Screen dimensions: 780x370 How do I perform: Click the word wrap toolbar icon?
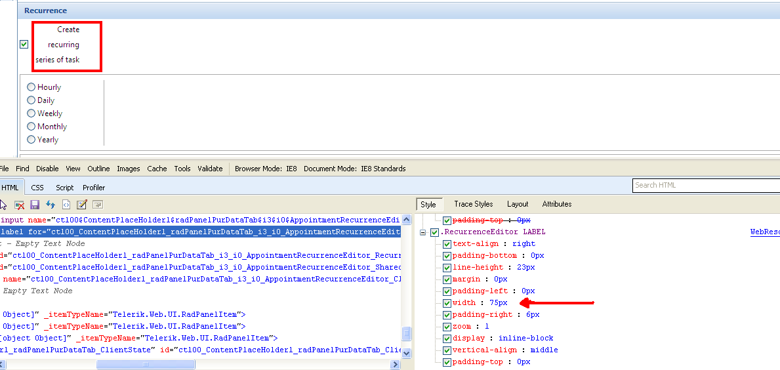click(97, 205)
